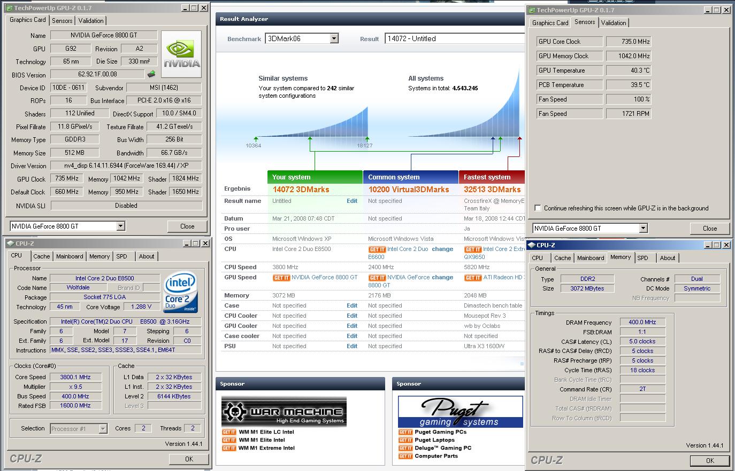Open Graphics Card tab in right GPU-Z

pyautogui.click(x=550, y=23)
